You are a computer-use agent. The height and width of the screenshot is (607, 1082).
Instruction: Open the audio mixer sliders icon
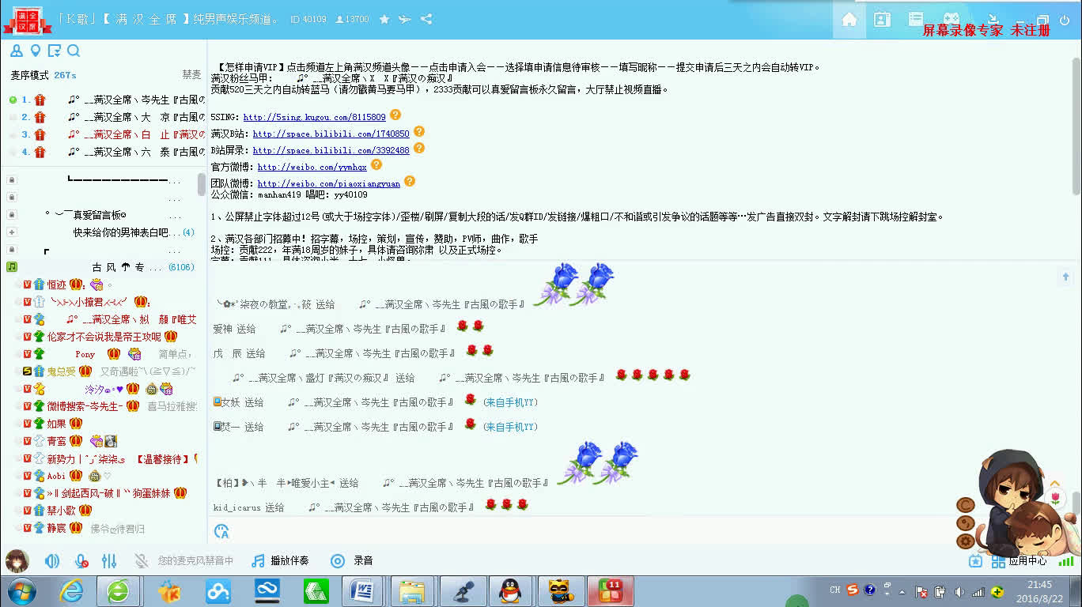click(109, 561)
